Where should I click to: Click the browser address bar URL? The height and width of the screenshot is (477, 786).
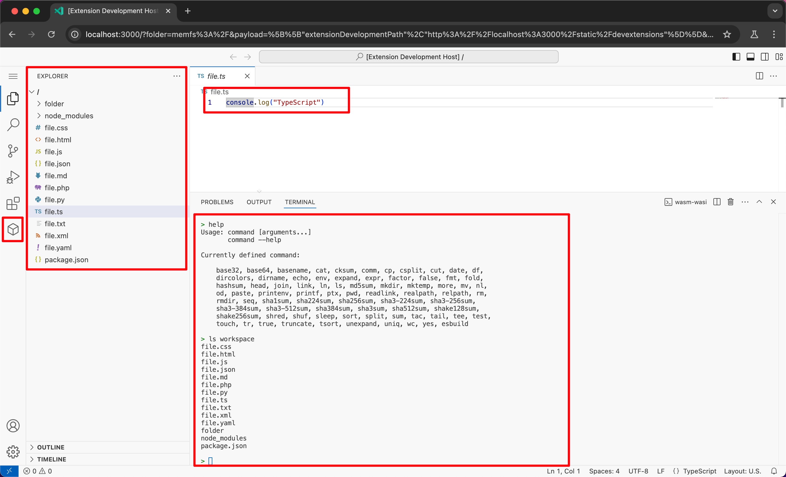click(x=399, y=34)
